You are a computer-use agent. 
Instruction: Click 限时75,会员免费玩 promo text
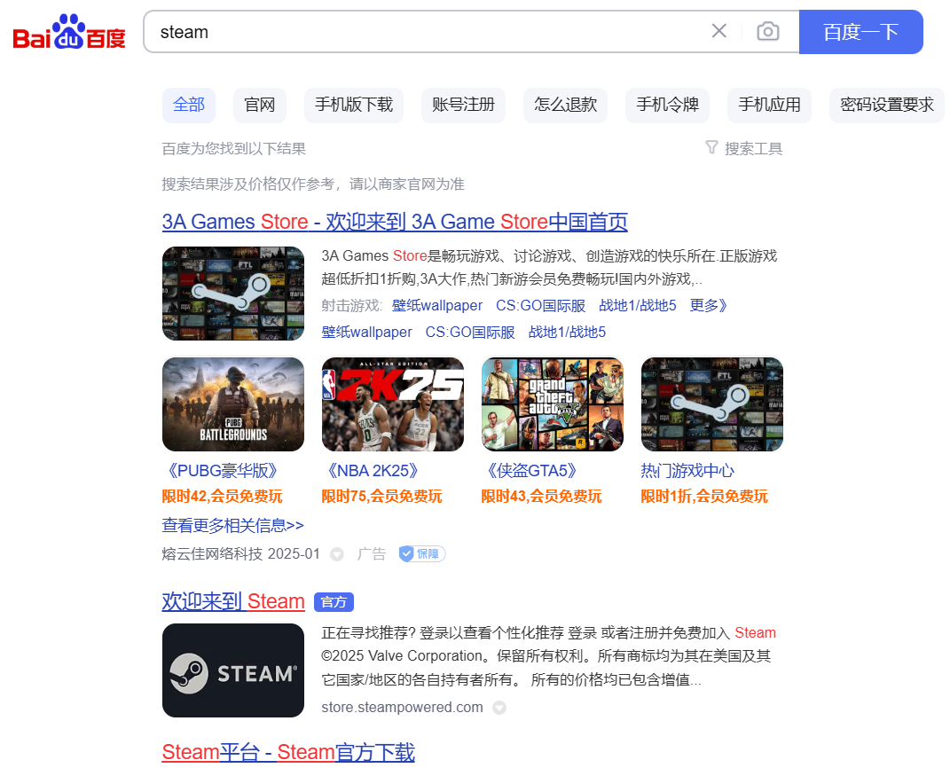[x=381, y=496]
